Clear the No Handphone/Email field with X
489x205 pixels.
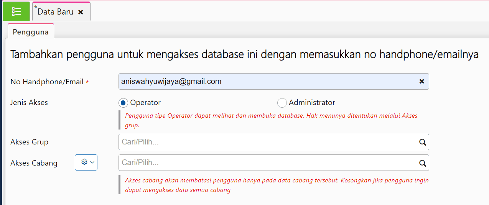pos(422,82)
